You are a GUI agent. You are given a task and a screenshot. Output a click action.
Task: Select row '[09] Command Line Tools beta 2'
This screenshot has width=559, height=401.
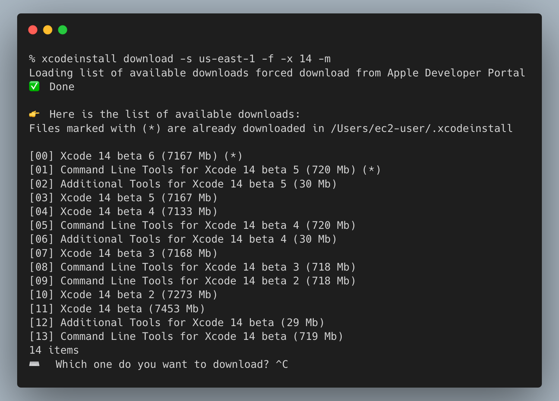tap(193, 281)
